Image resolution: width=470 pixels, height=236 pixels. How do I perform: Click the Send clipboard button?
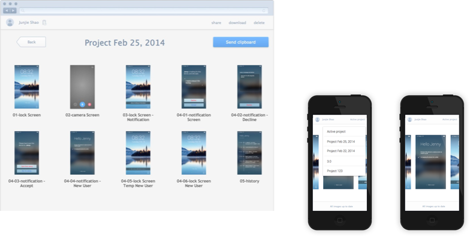(241, 42)
